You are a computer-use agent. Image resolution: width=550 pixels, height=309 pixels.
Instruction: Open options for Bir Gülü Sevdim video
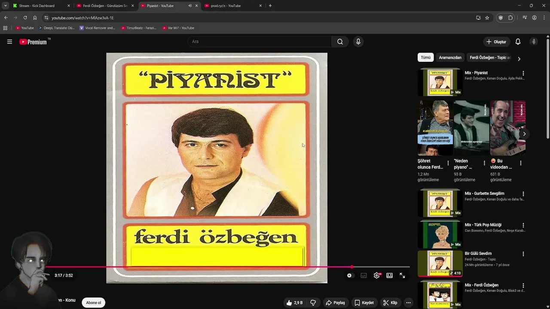tap(523, 254)
